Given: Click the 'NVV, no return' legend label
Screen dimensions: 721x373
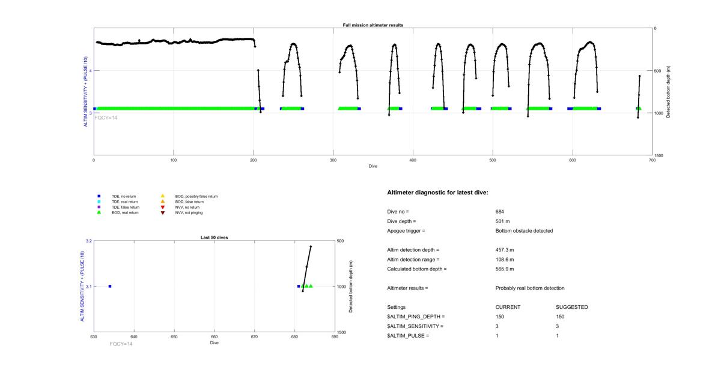Looking at the screenshot, I should pos(188,207).
